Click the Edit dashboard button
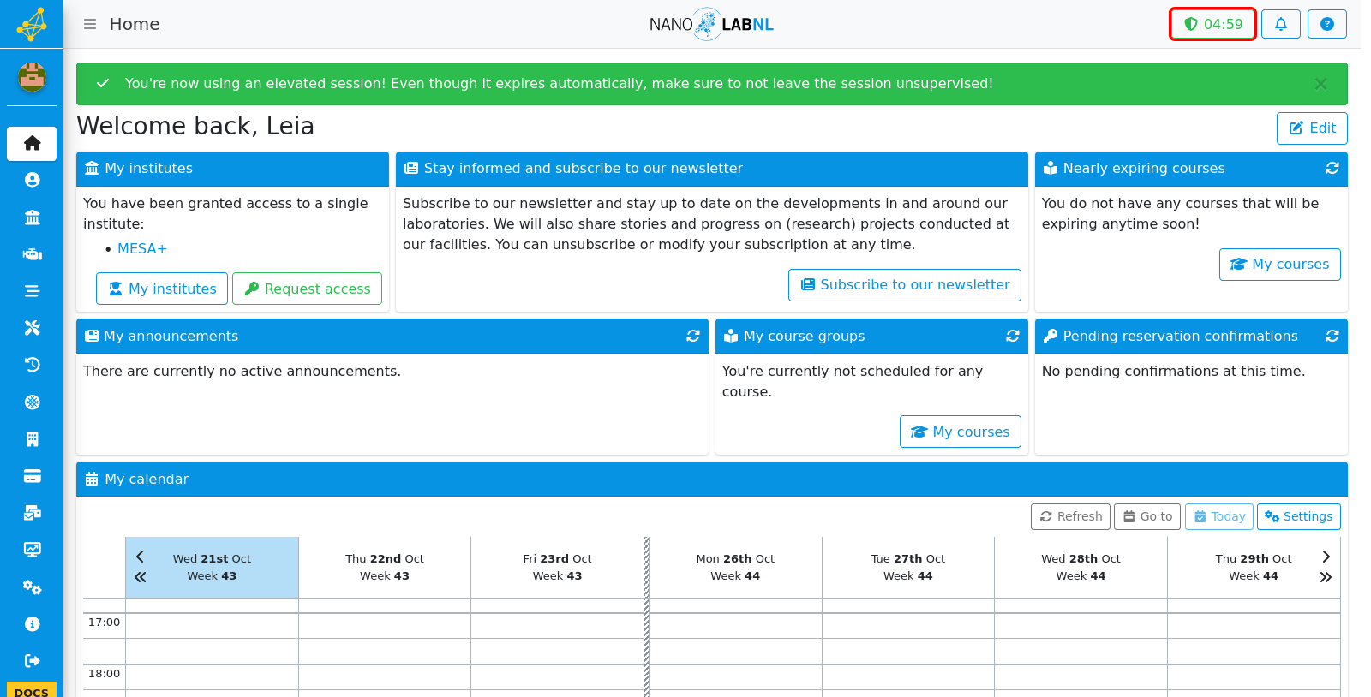1371x697 pixels. 1312,128
